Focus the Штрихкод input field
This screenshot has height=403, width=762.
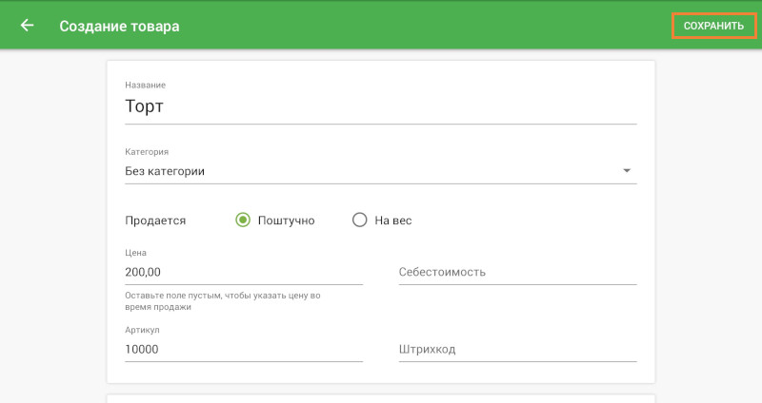click(x=516, y=349)
